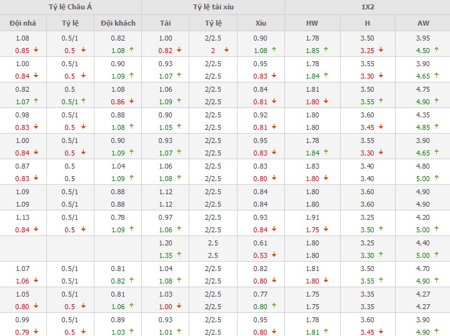Click the HW column header
The height and width of the screenshot is (336, 450).
pyautogui.click(x=312, y=23)
